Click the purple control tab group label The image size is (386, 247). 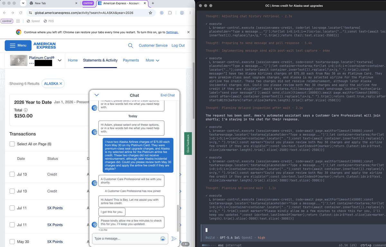[x=88, y=3]
